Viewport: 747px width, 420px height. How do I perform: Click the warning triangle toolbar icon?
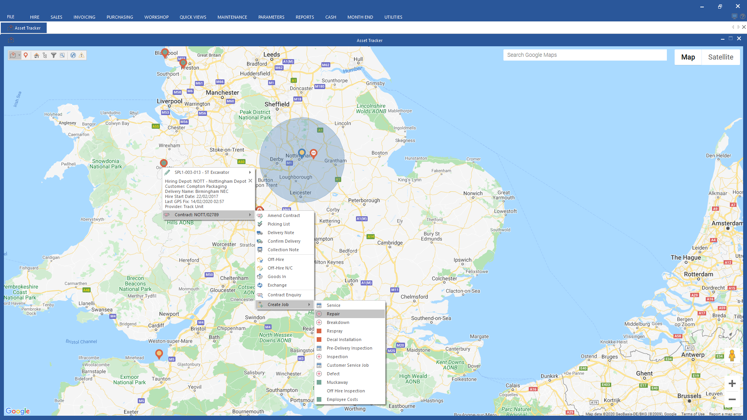click(x=82, y=55)
